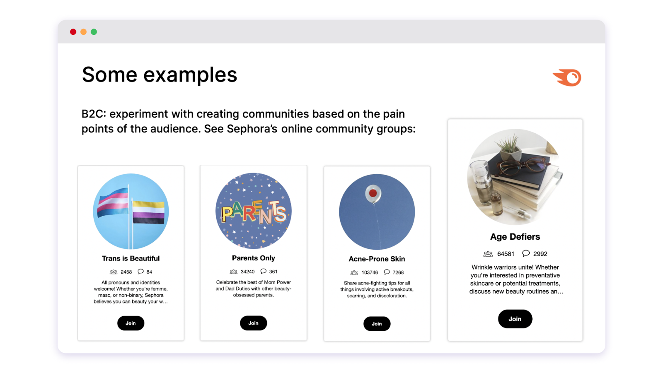Open the Parents Only group image
Image resolution: width=663 pixels, height=373 pixels.
pos(254,211)
